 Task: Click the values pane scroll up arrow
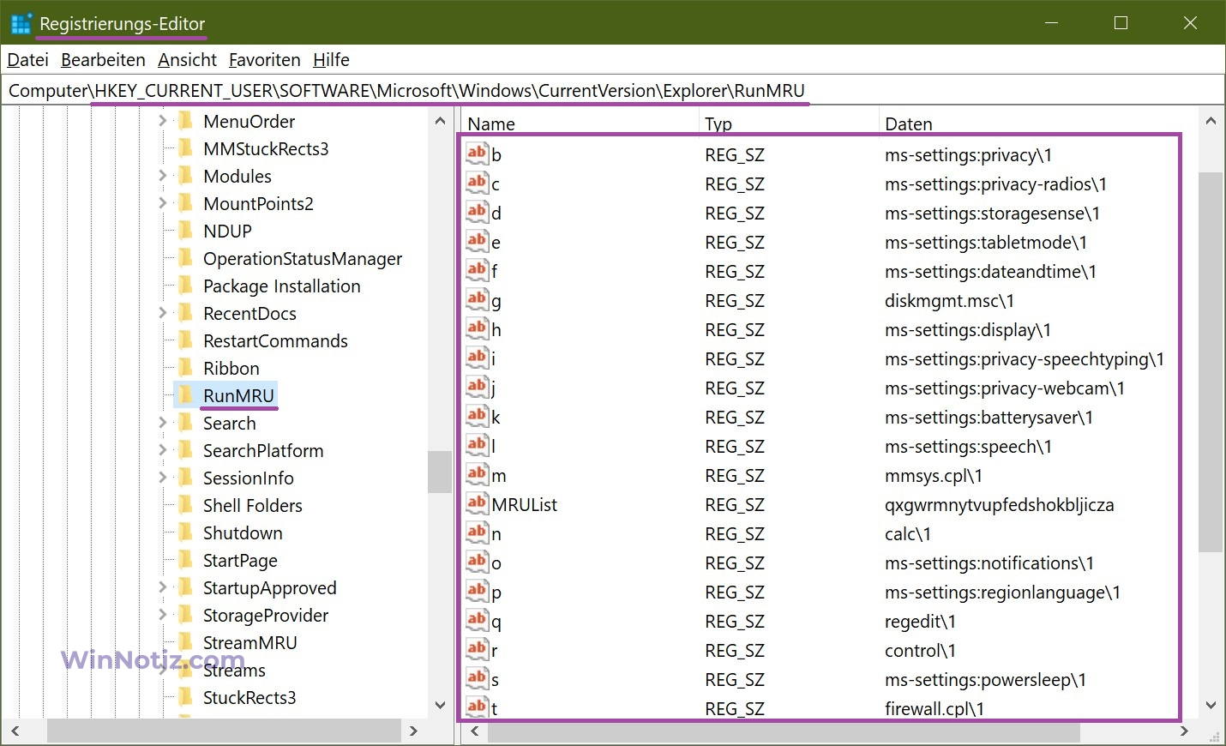[1211, 121]
